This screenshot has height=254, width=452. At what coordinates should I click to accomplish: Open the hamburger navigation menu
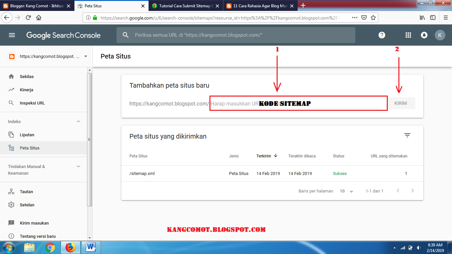(x=12, y=35)
